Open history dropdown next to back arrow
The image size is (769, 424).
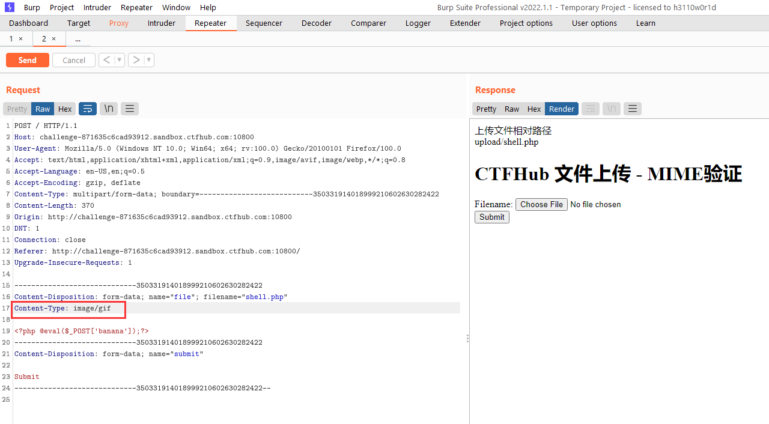coord(119,60)
